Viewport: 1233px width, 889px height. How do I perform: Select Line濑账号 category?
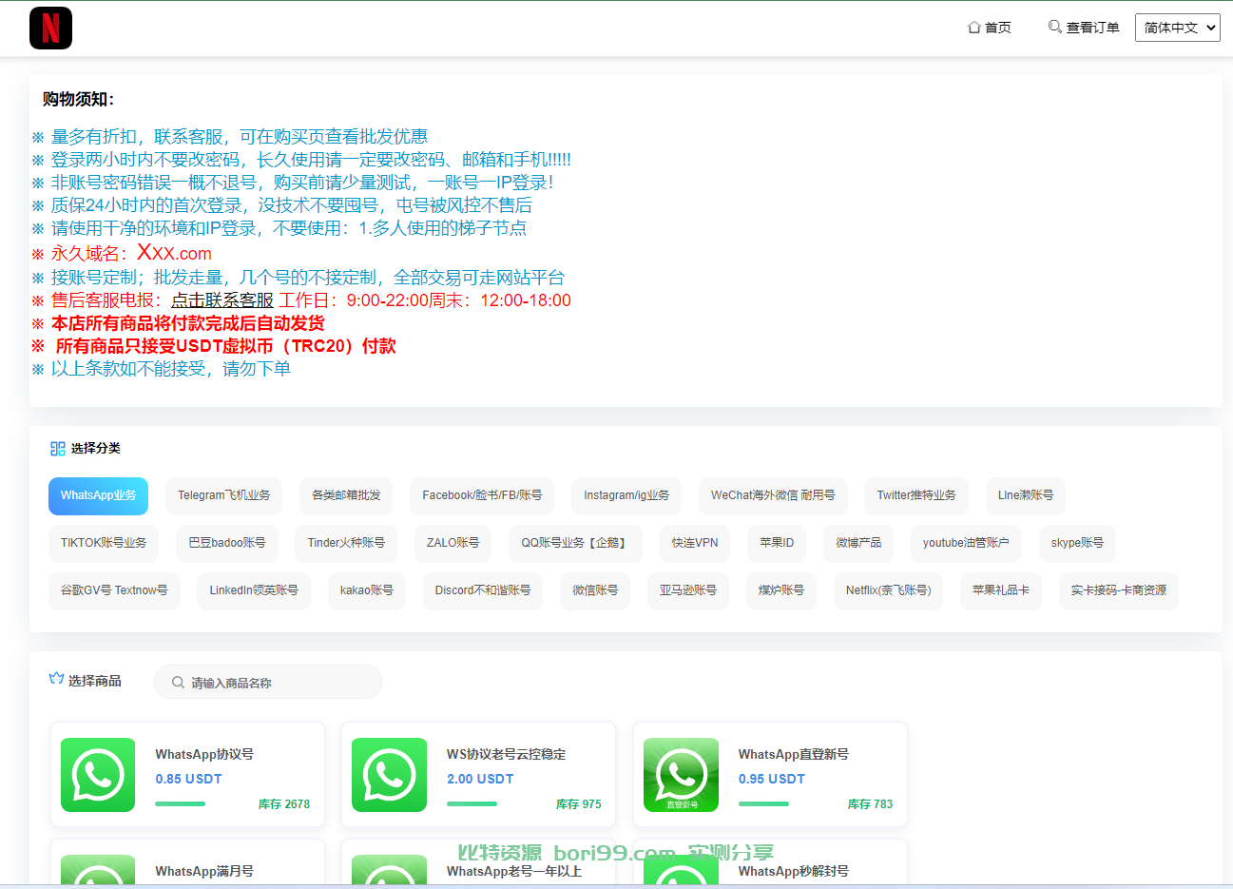coord(1026,495)
